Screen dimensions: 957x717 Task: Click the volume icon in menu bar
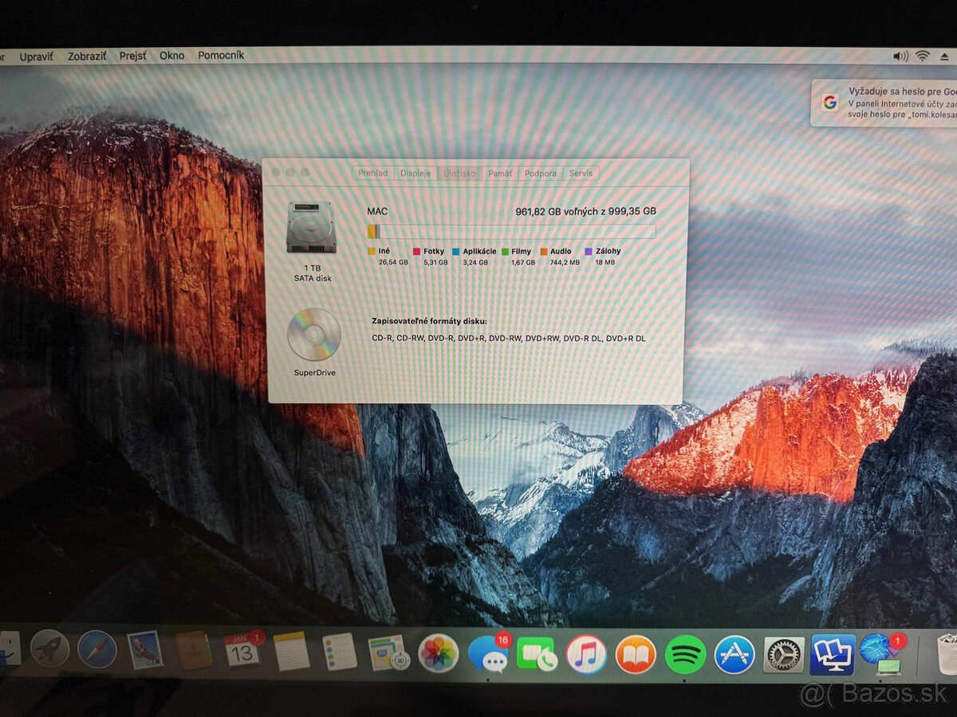[900, 56]
